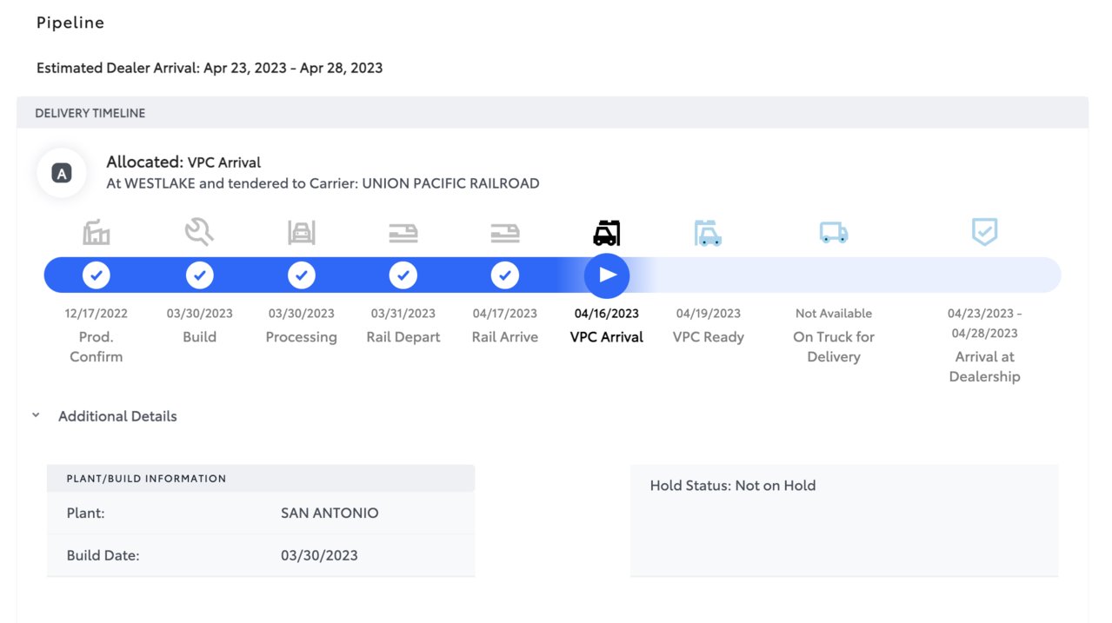Screen dimensions: 1112x623
Task: Click the Build stage checkmark circle
Action: click(199, 275)
